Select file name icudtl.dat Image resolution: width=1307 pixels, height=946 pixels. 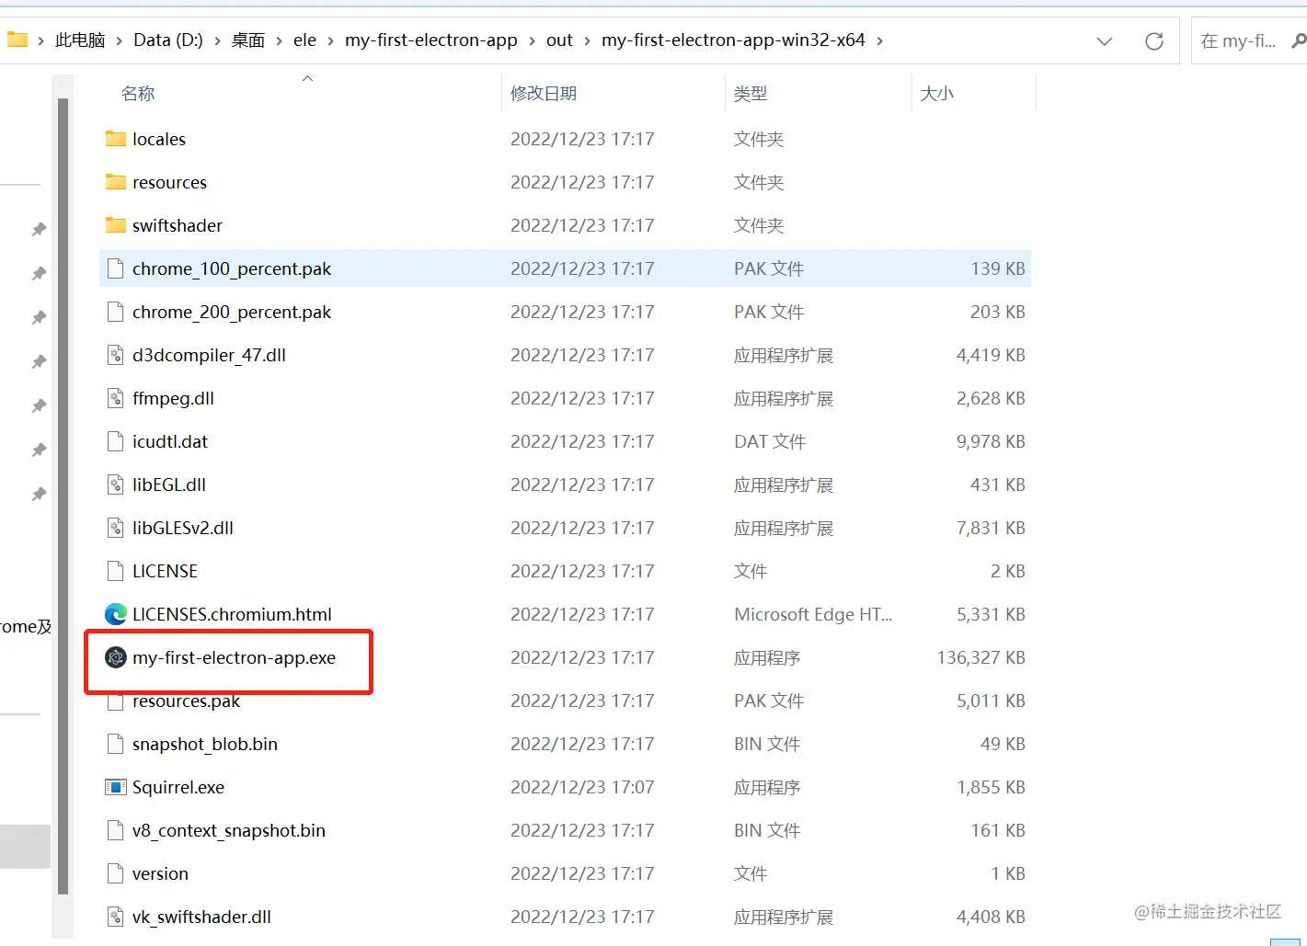coord(170,441)
